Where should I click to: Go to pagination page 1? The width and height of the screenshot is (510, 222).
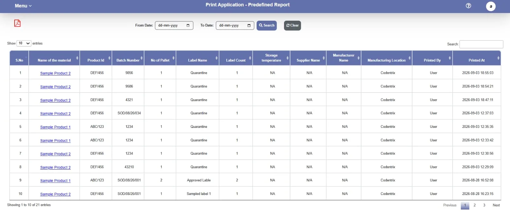coord(465,205)
